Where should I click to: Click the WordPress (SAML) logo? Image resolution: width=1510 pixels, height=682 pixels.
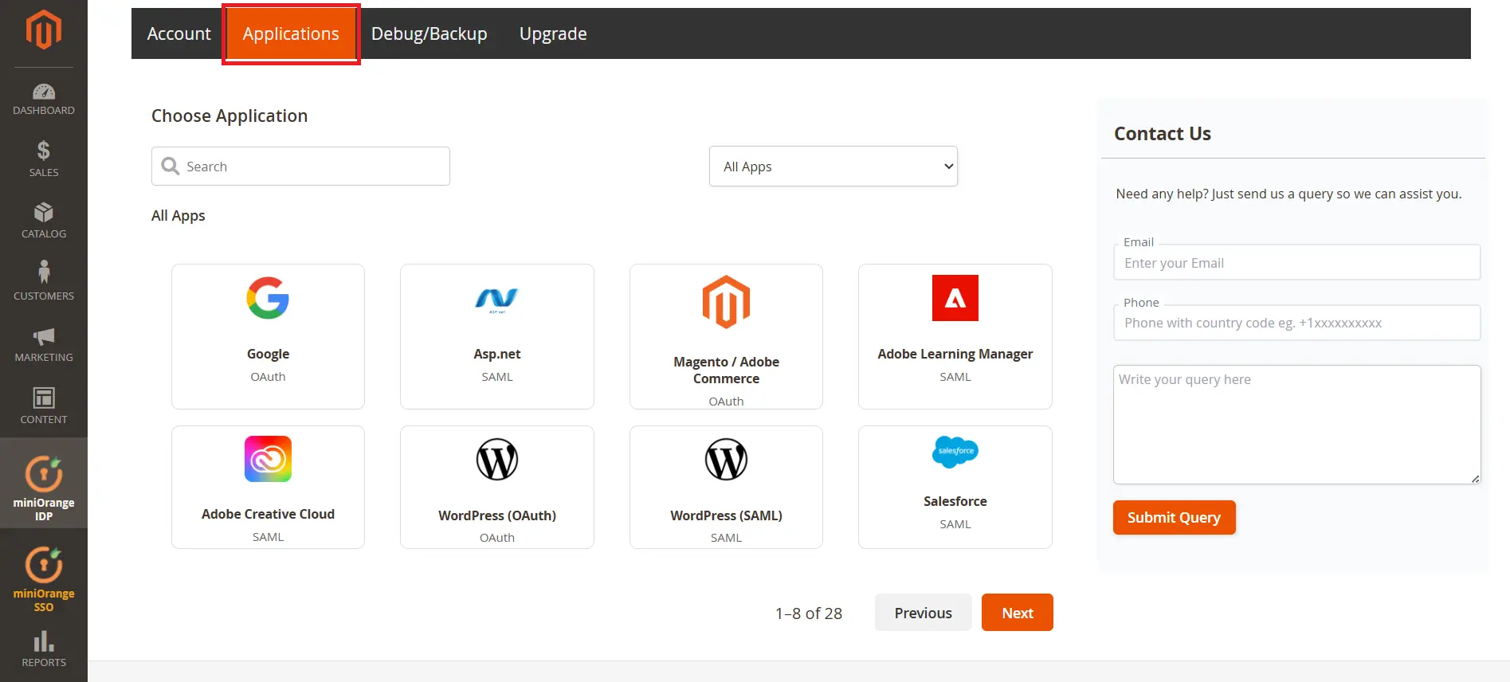pos(726,460)
